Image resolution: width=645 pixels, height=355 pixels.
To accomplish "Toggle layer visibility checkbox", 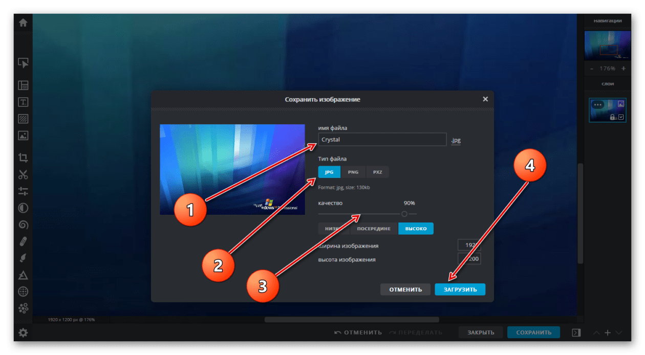I will coord(621,117).
